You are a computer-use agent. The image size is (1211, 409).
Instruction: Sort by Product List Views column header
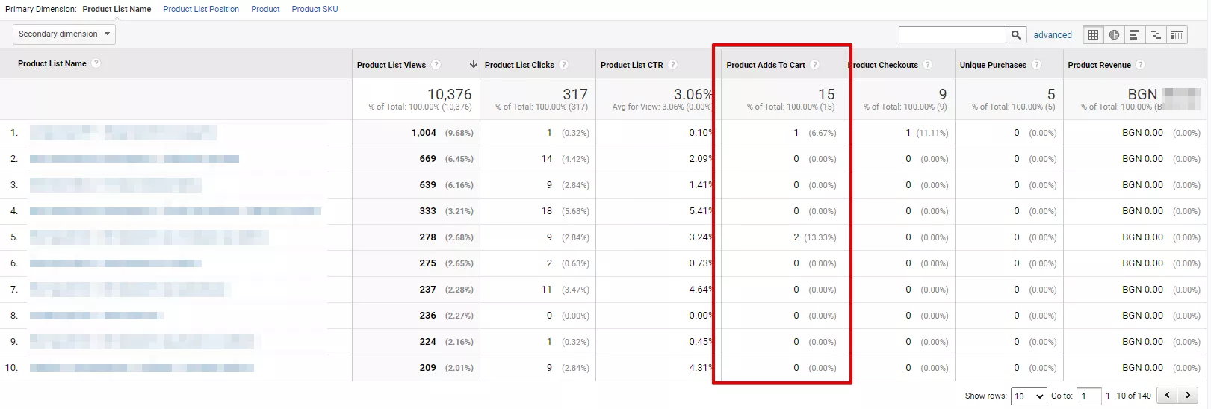[391, 65]
